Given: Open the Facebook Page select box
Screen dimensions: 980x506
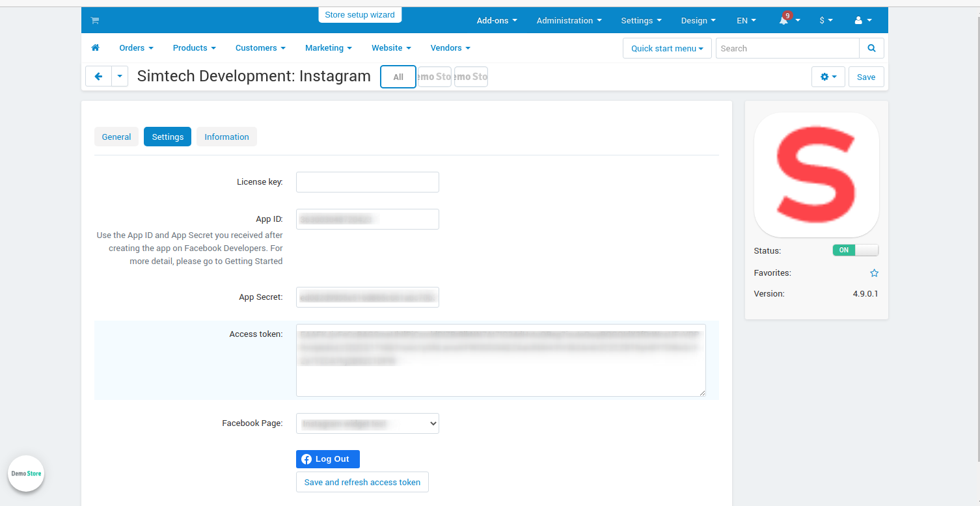Looking at the screenshot, I should click(x=368, y=423).
